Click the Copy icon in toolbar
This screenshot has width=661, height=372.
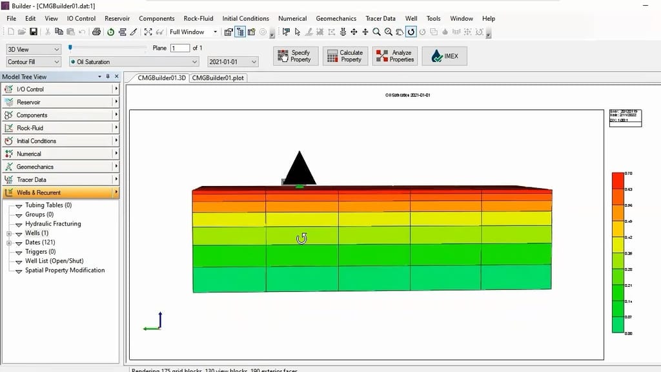point(59,32)
